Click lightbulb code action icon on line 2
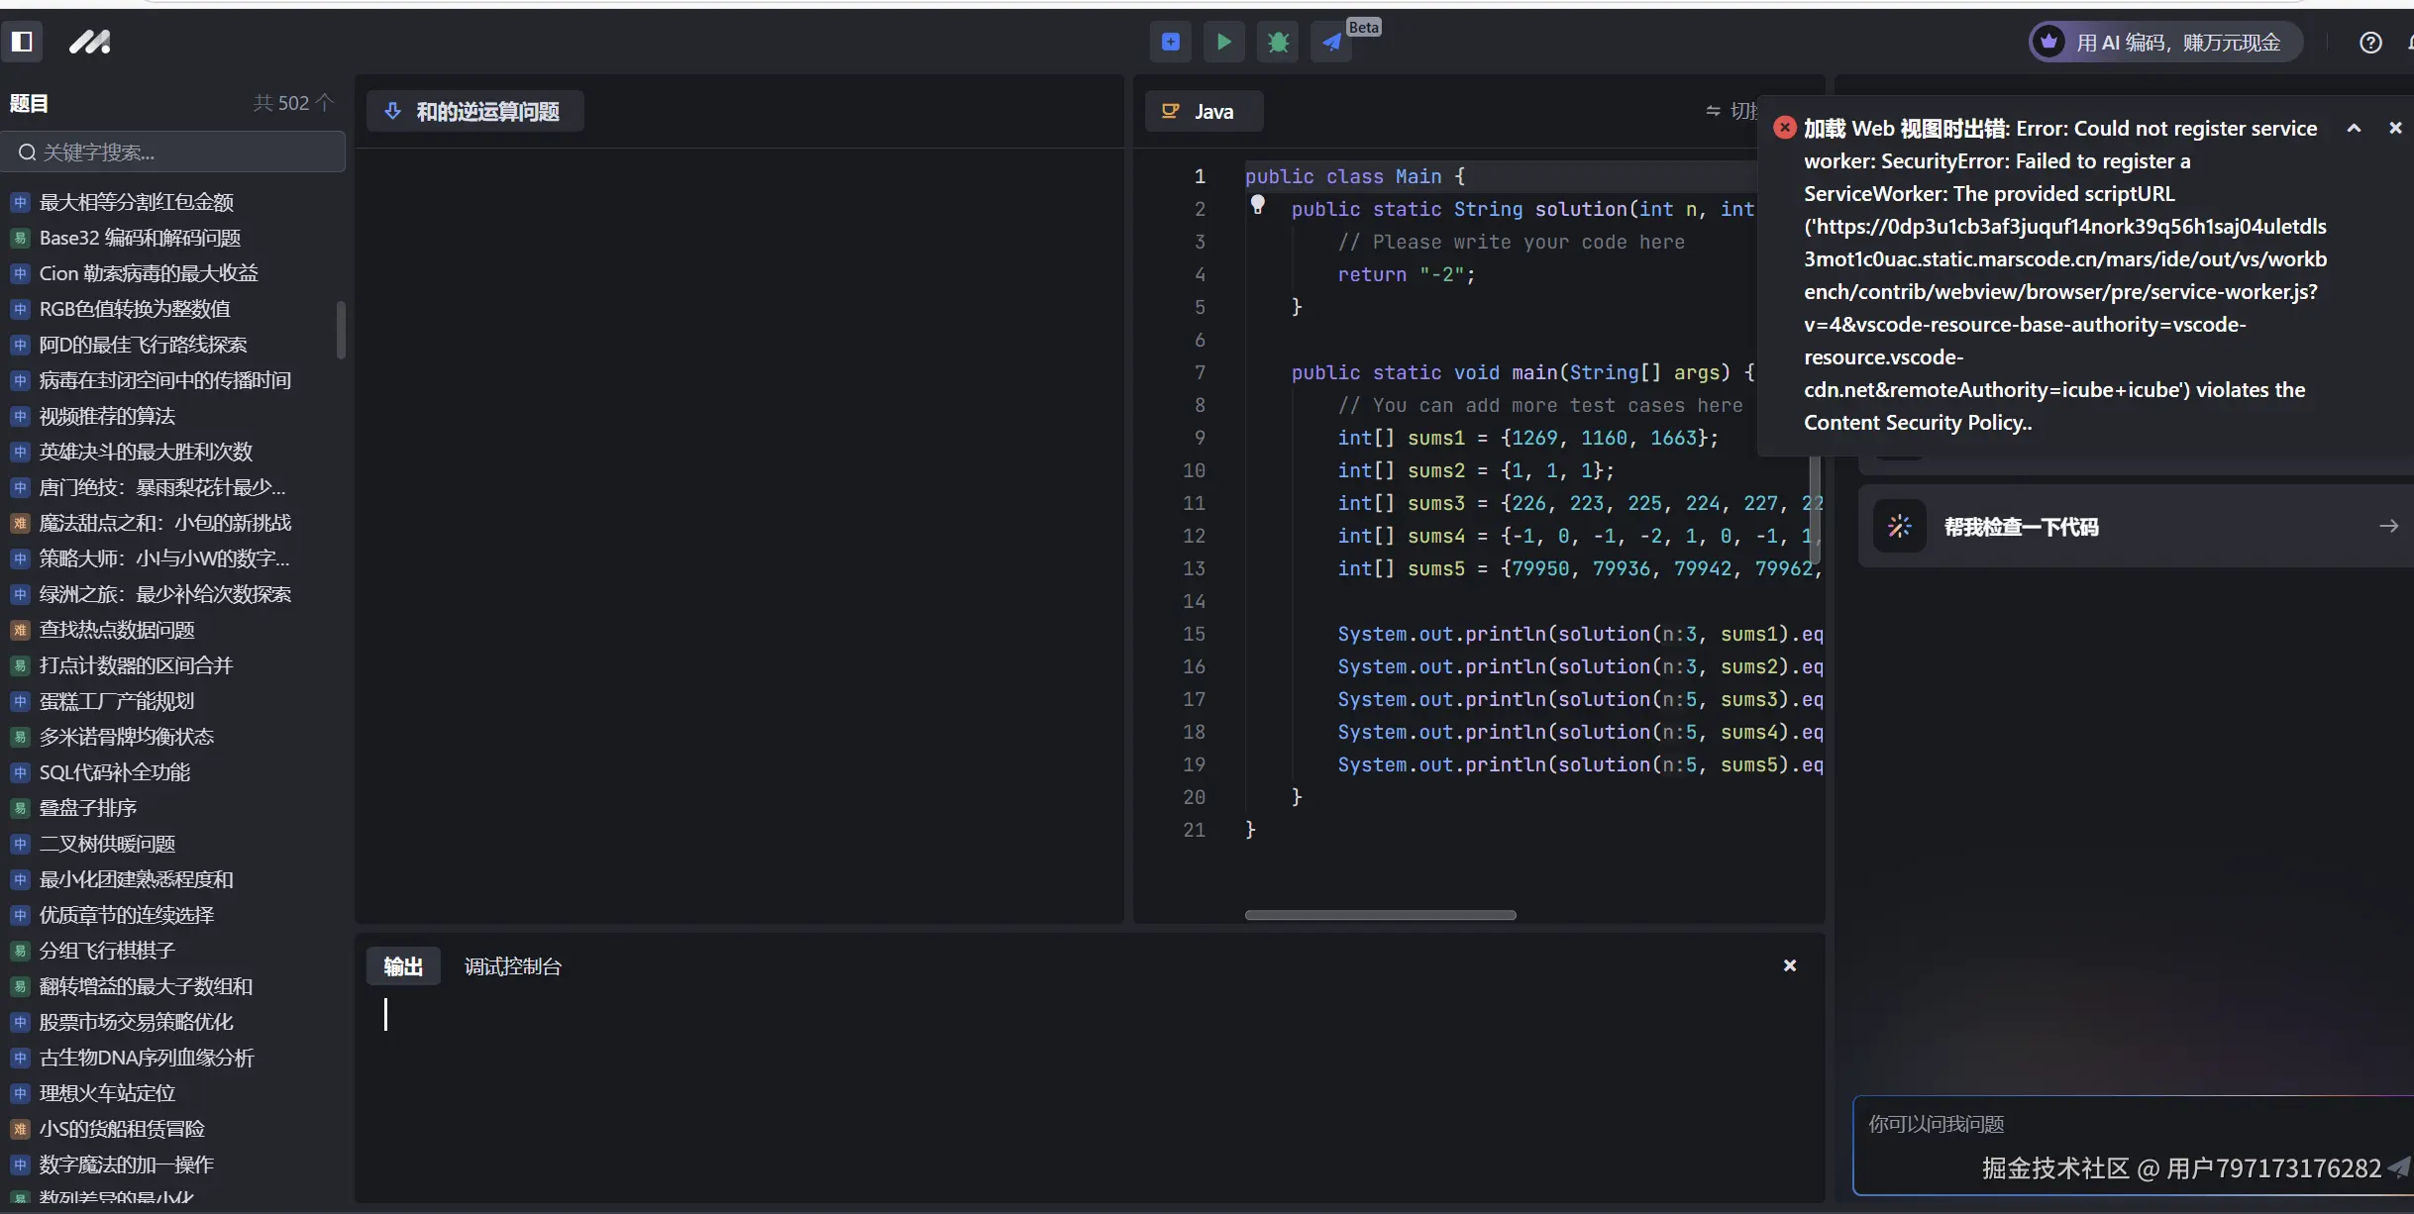The width and height of the screenshot is (2414, 1214). coord(1257,205)
